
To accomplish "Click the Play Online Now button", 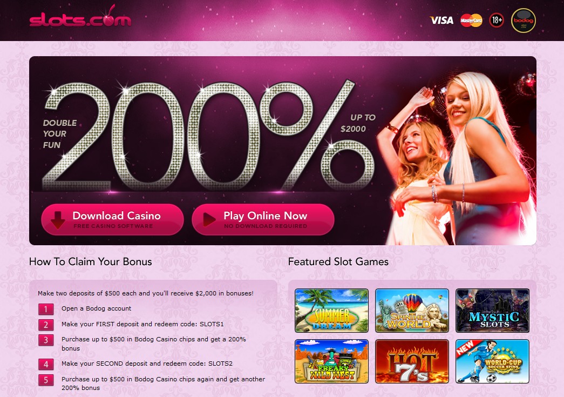I will pos(263,219).
